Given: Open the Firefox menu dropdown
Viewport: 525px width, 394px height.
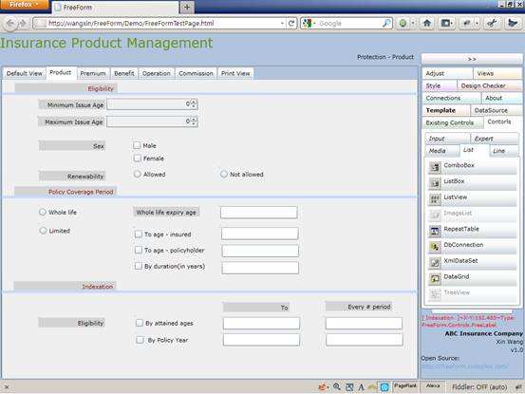Looking at the screenshot, I should [24, 5].
